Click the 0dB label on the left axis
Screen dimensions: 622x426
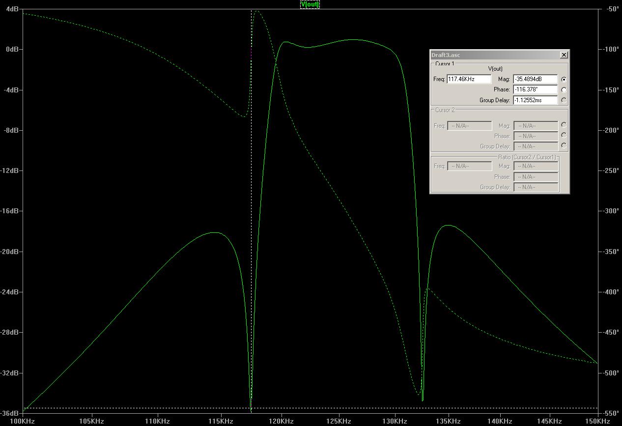pyautogui.click(x=12, y=50)
